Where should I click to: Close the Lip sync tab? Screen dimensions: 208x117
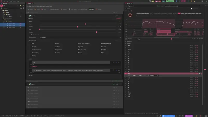(132, 3)
